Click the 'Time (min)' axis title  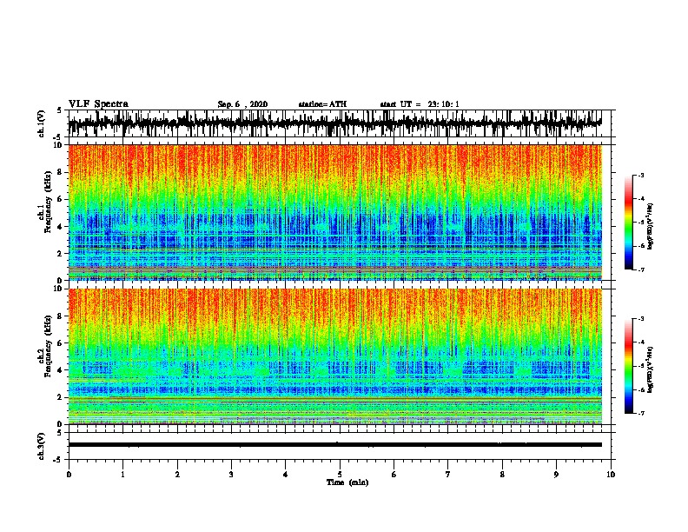point(347,482)
